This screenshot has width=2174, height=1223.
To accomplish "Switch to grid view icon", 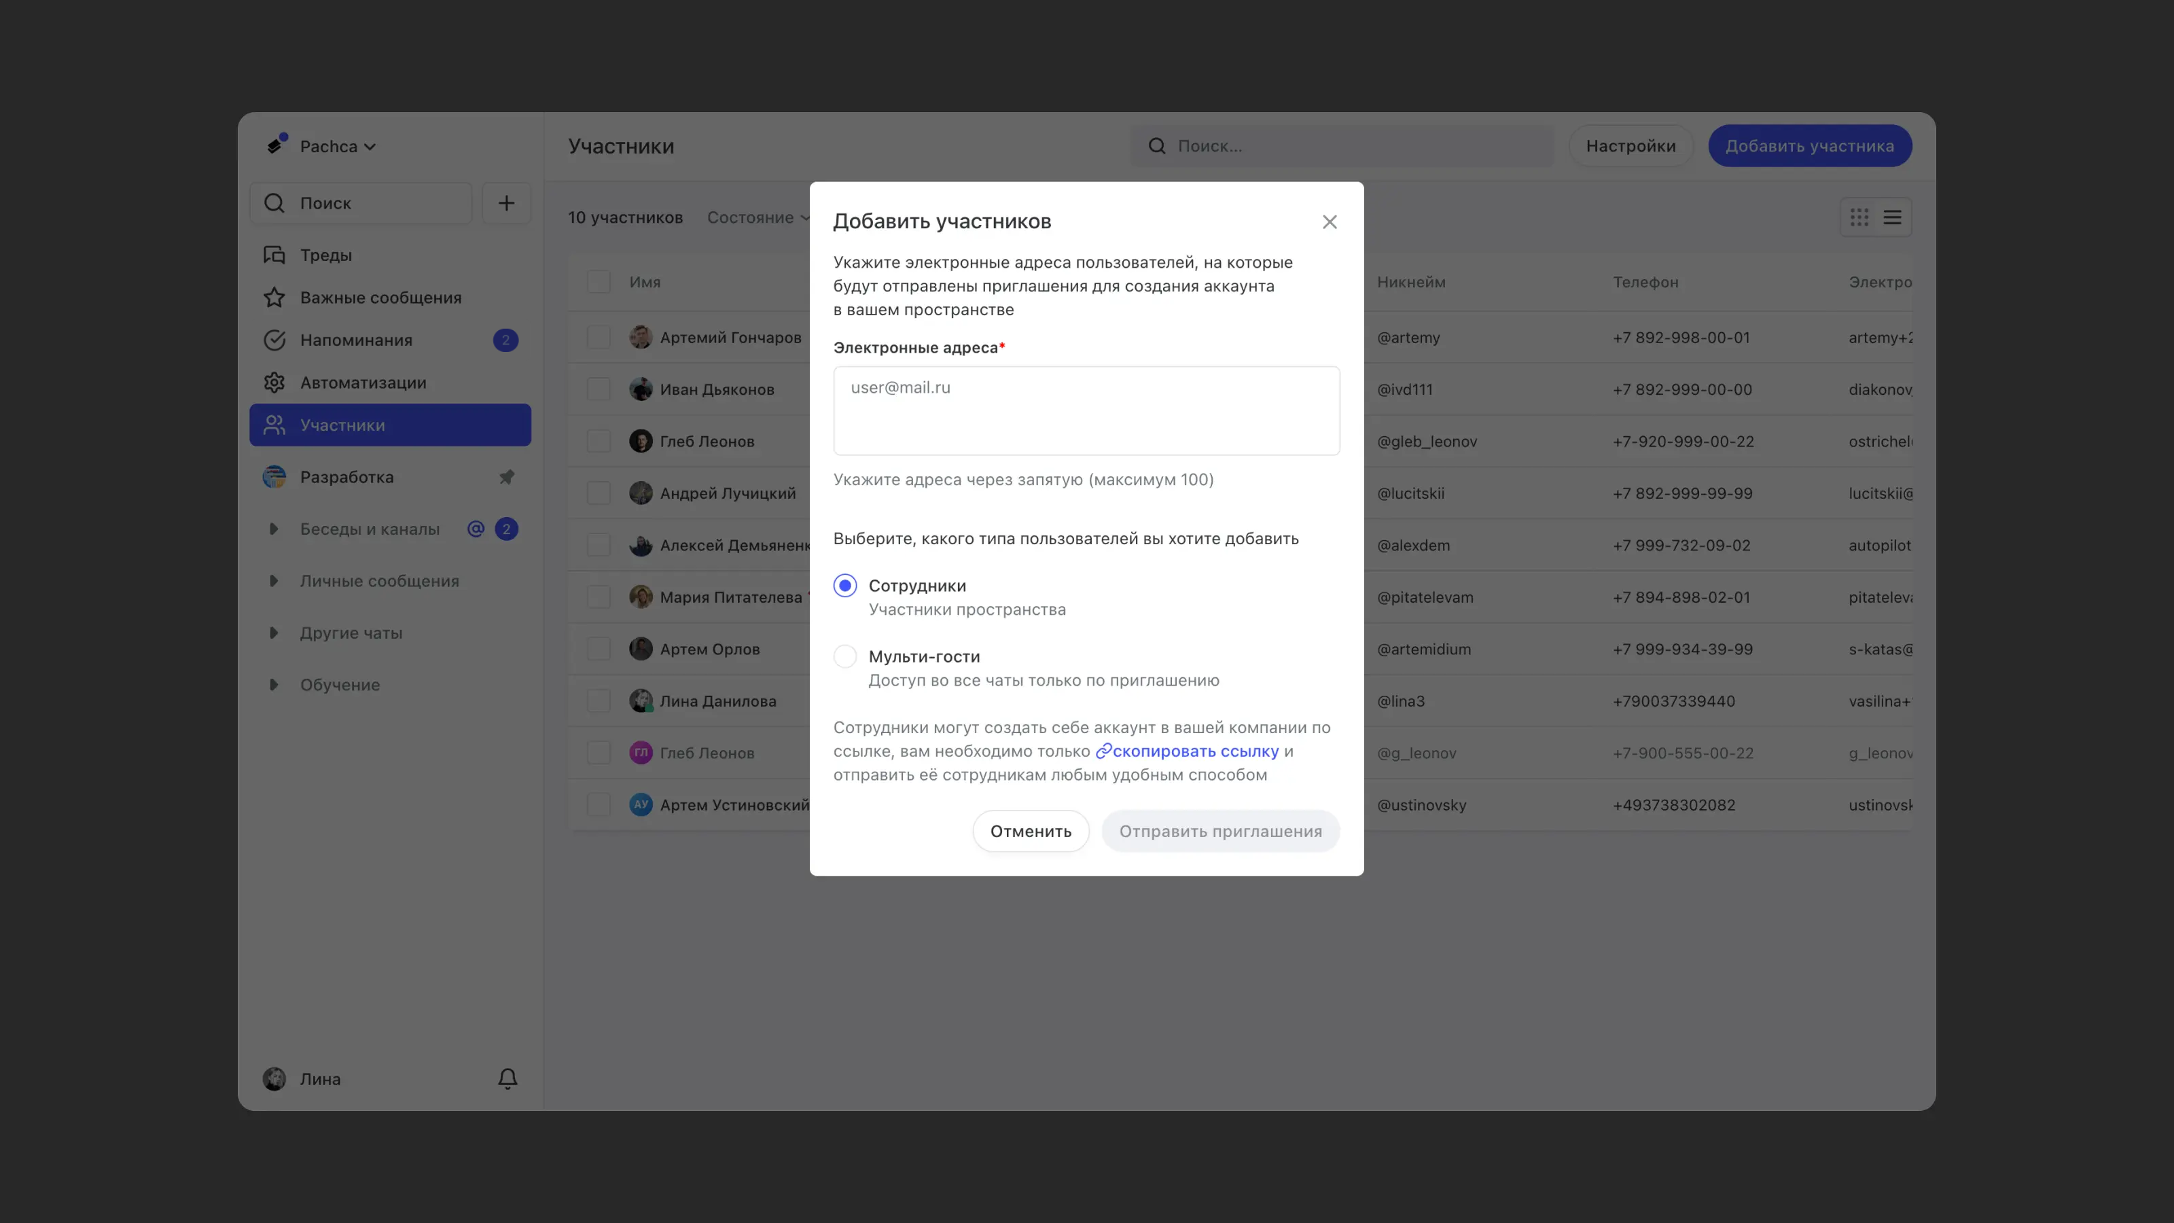I will click(x=1859, y=217).
